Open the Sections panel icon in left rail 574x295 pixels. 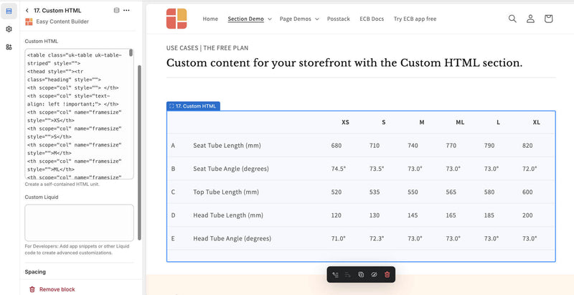(9, 11)
